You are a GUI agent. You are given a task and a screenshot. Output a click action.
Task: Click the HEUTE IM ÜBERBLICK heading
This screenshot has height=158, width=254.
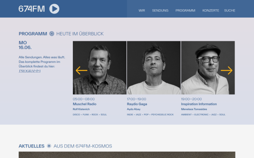80,34
